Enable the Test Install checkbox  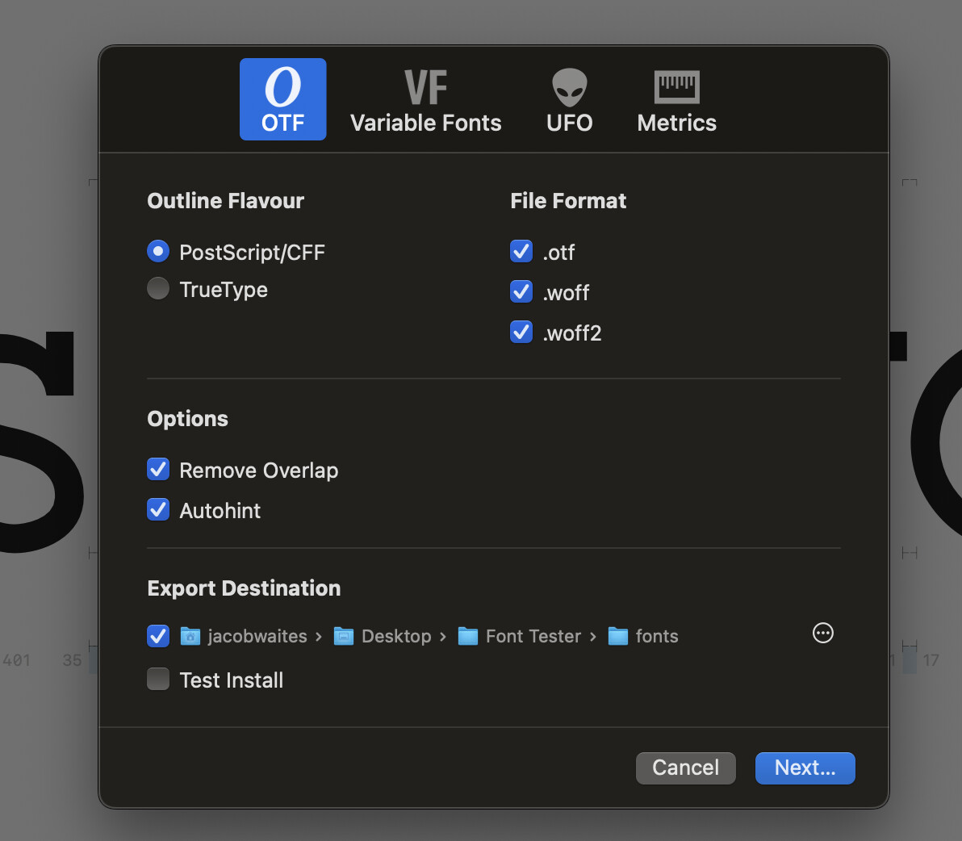(158, 680)
